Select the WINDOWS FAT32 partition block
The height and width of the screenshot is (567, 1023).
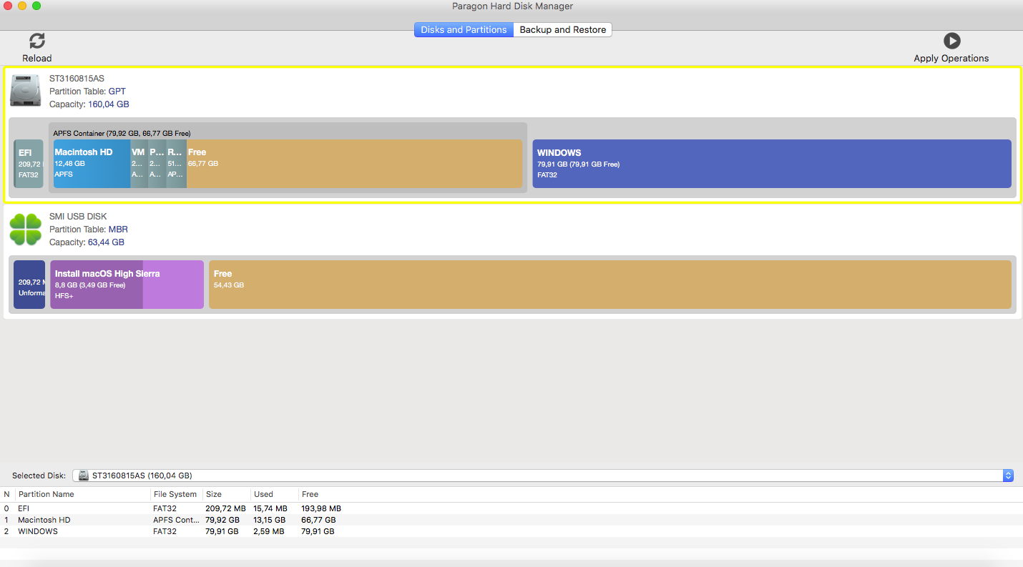771,164
